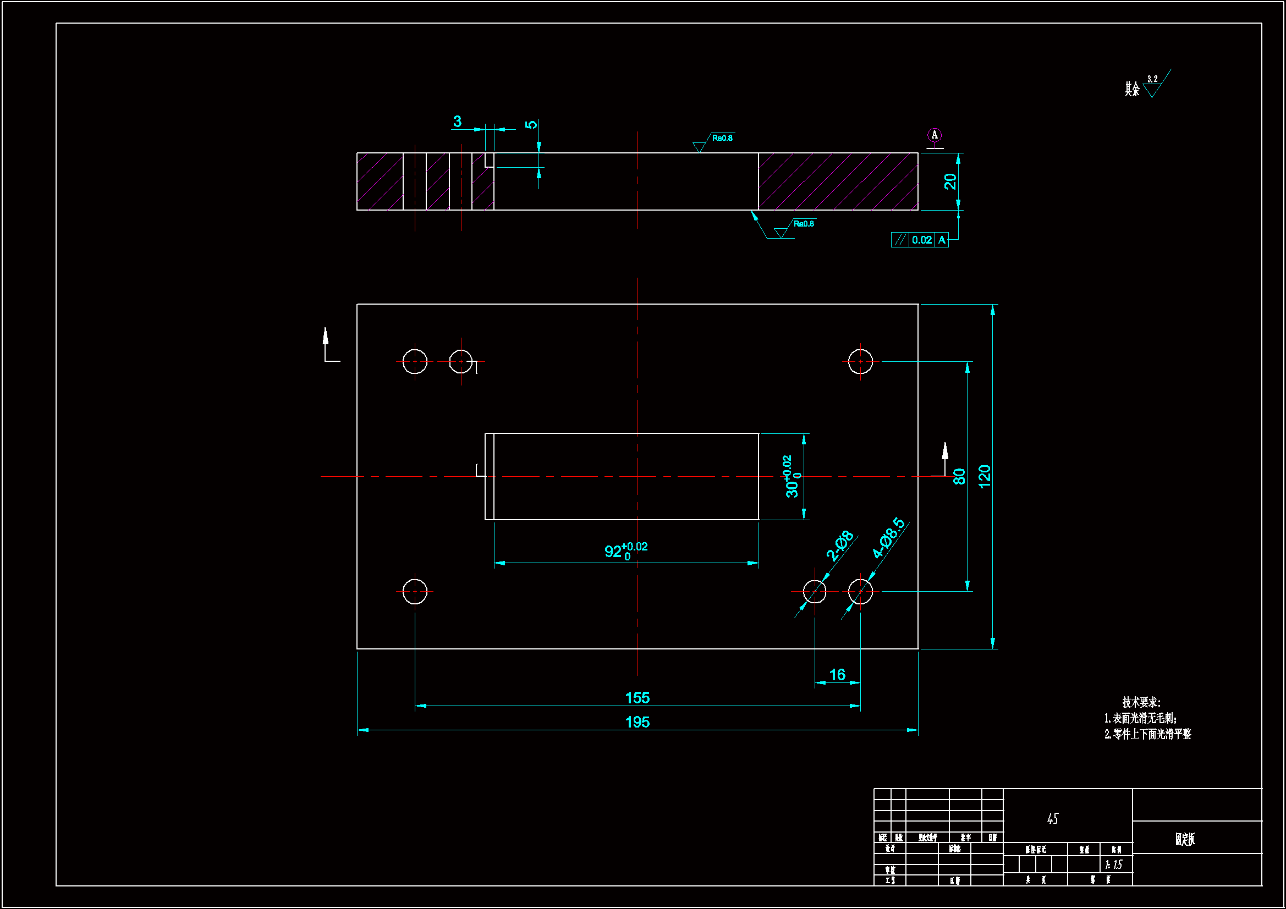The height and width of the screenshot is (909, 1286).
Task: Click the datum A circle symbol
Action: pos(935,135)
